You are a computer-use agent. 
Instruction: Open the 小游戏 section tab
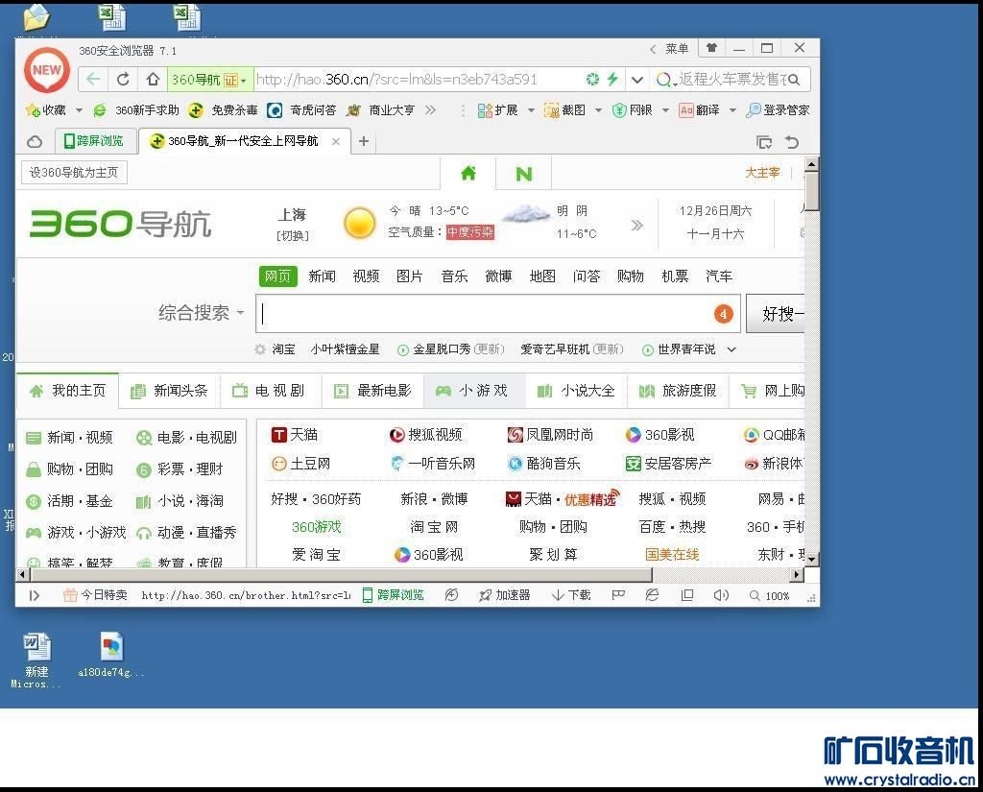[x=473, y=391]
